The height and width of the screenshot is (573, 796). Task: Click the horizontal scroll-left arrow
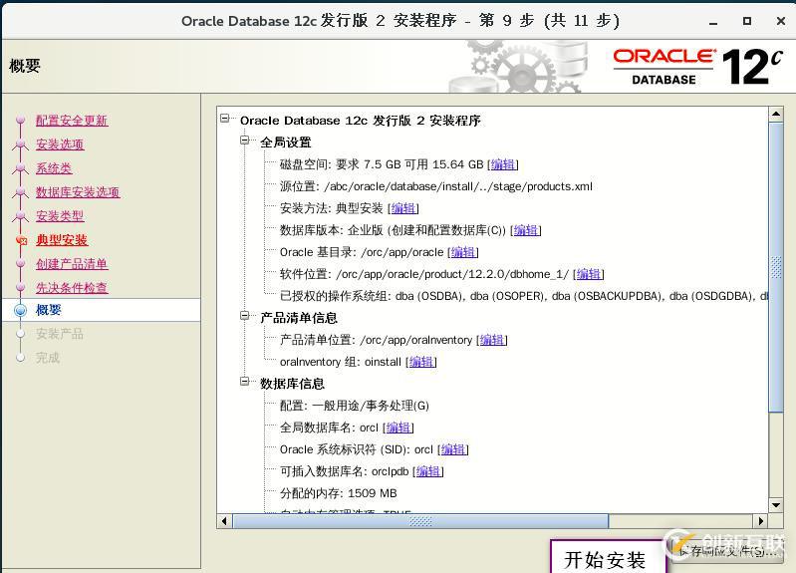coord(224,520)
